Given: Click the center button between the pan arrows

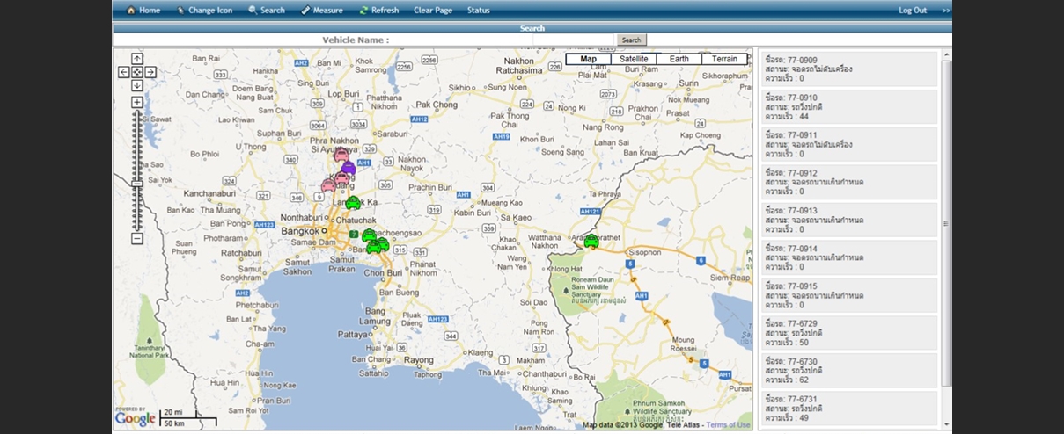Looking at the screenshot, I should point(137,72).
